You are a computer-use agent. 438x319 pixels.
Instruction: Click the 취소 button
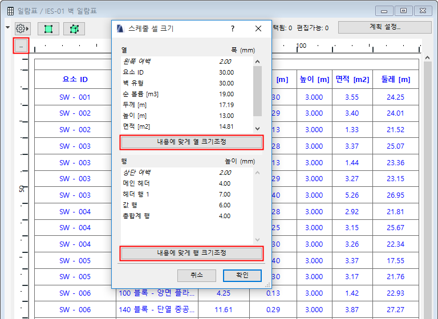(x=197, y=276)
